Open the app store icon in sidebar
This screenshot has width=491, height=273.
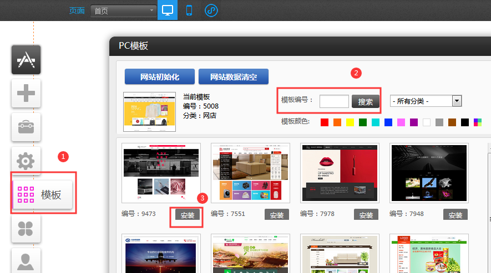pos(26,60)
